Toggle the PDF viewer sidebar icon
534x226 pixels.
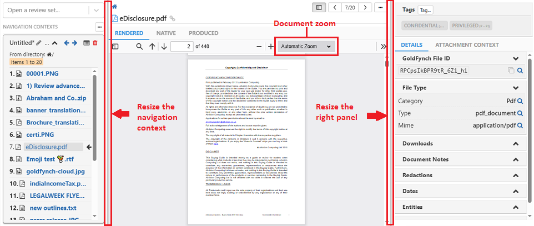click(x=115, y=46)
